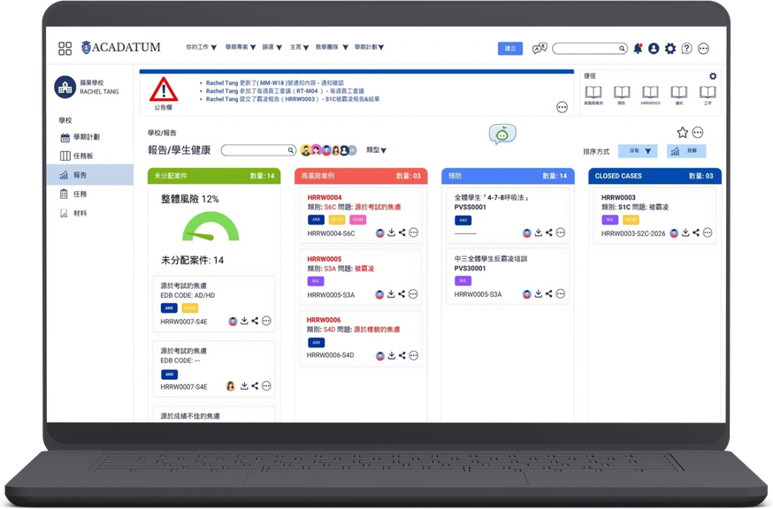
Task: Open the 高風險案例 shortcut book icon
Action: 593,93
